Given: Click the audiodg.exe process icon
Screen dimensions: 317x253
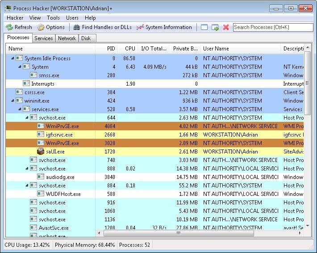Looking at the screenshot, I should (x=41, y=177).
